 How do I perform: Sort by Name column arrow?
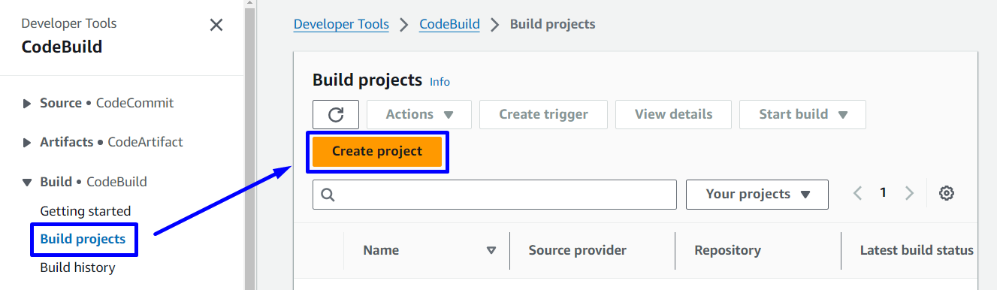pos(491,250)
